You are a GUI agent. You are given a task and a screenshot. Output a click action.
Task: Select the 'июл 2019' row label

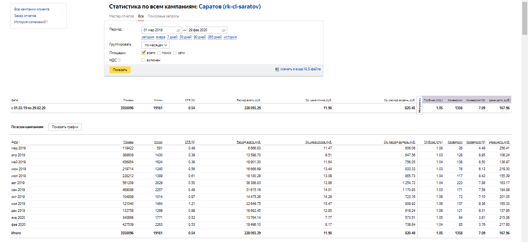pos(19,176)
